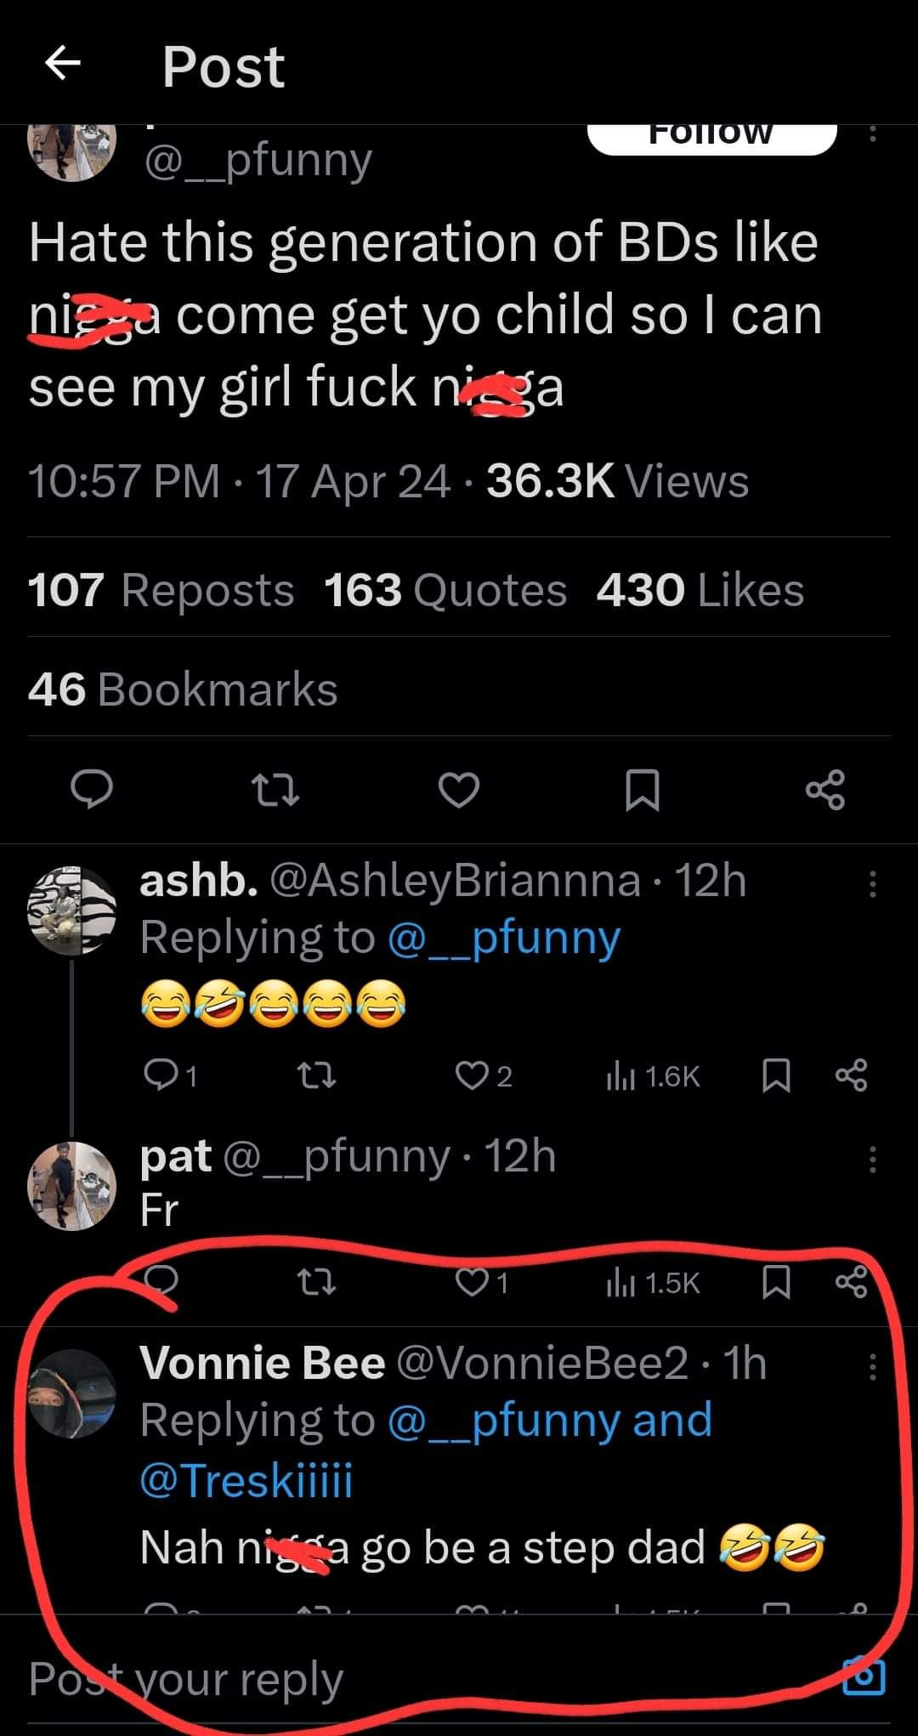Tap the Follow button
The image size is (918, 1736).
pos(711,138)
